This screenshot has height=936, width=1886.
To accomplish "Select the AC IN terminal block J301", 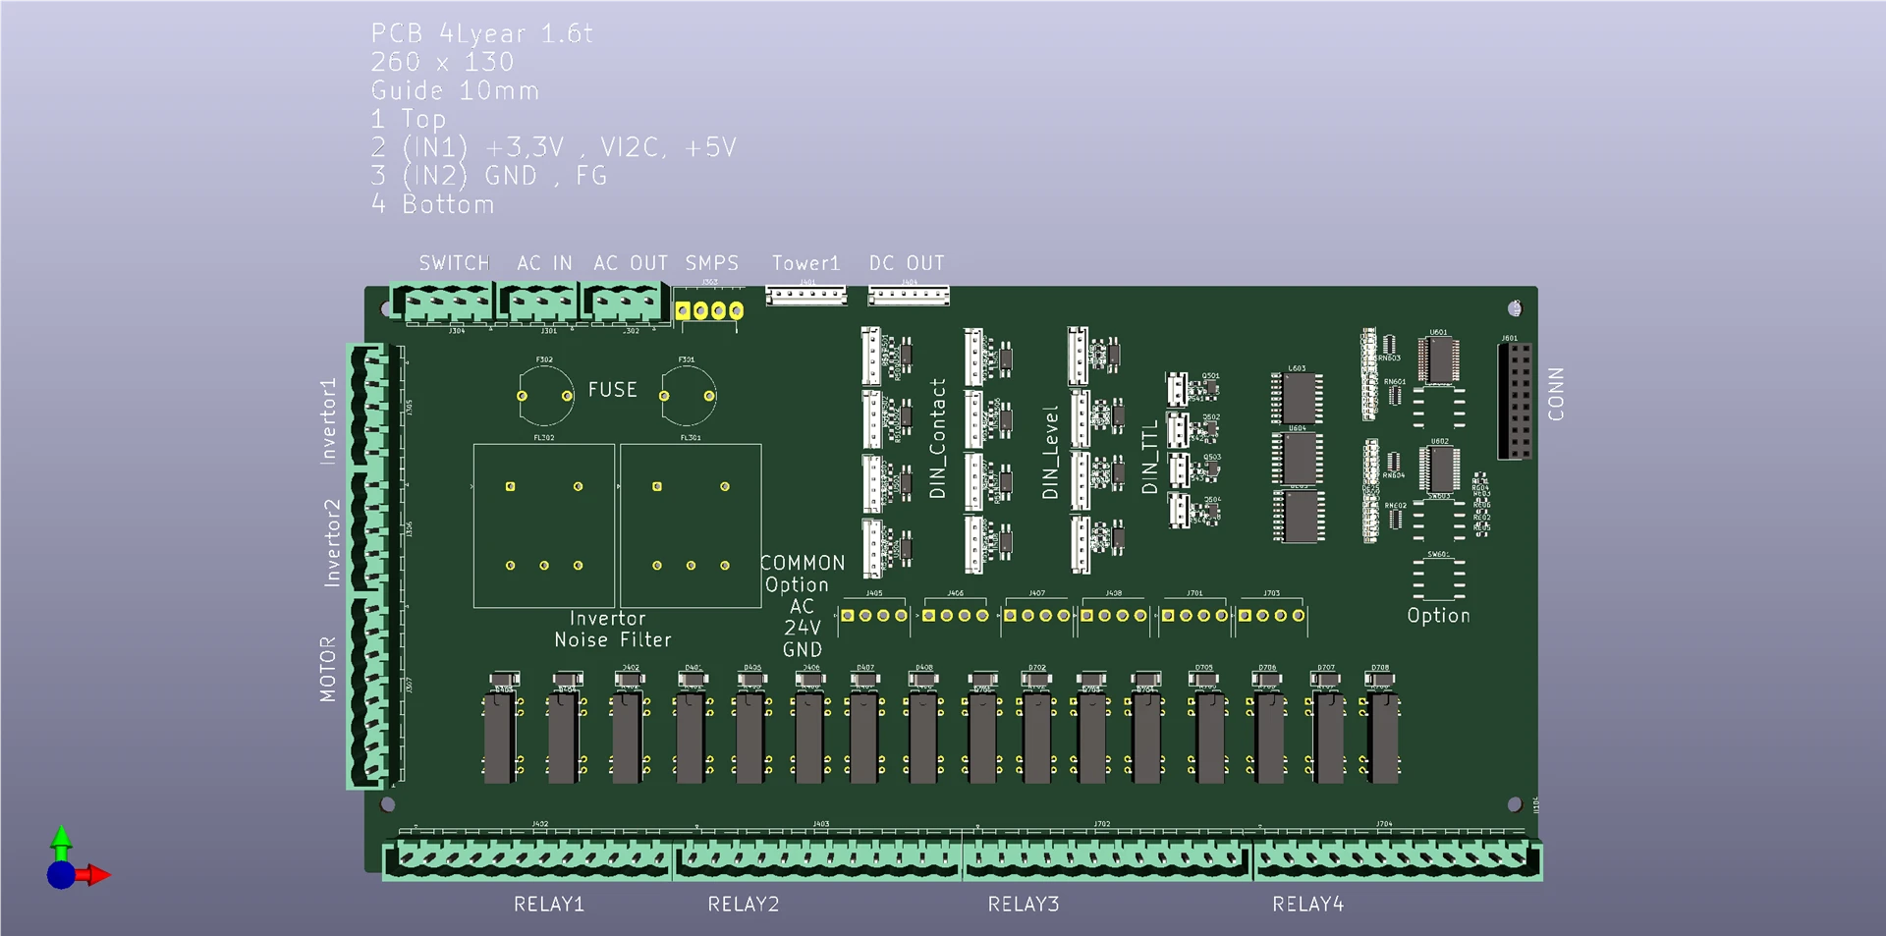I will click(537, 303).
